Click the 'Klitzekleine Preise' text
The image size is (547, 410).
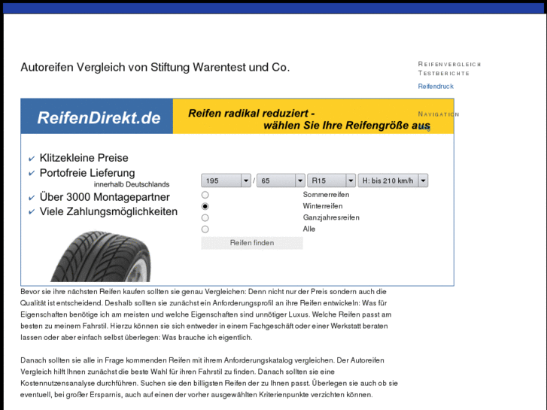click(x=84, y=158)
